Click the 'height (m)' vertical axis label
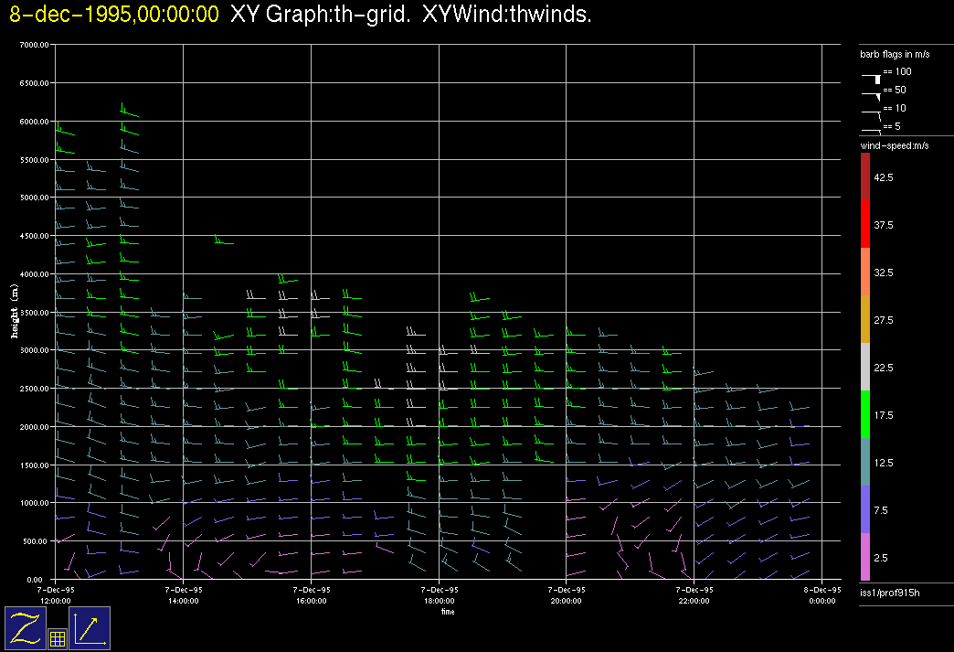 [x=15, y=311]
